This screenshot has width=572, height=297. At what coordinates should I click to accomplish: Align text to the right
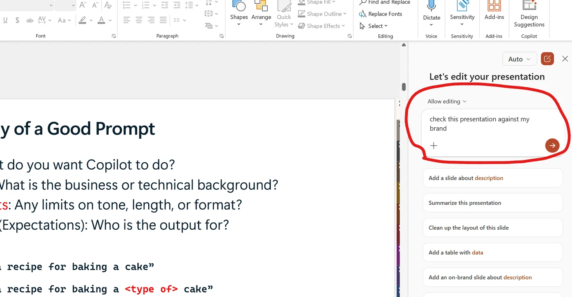click(151, 20)
